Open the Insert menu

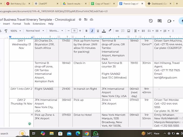7,24
